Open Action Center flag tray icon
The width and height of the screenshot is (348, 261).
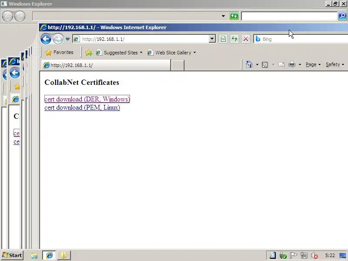[293, 255]
